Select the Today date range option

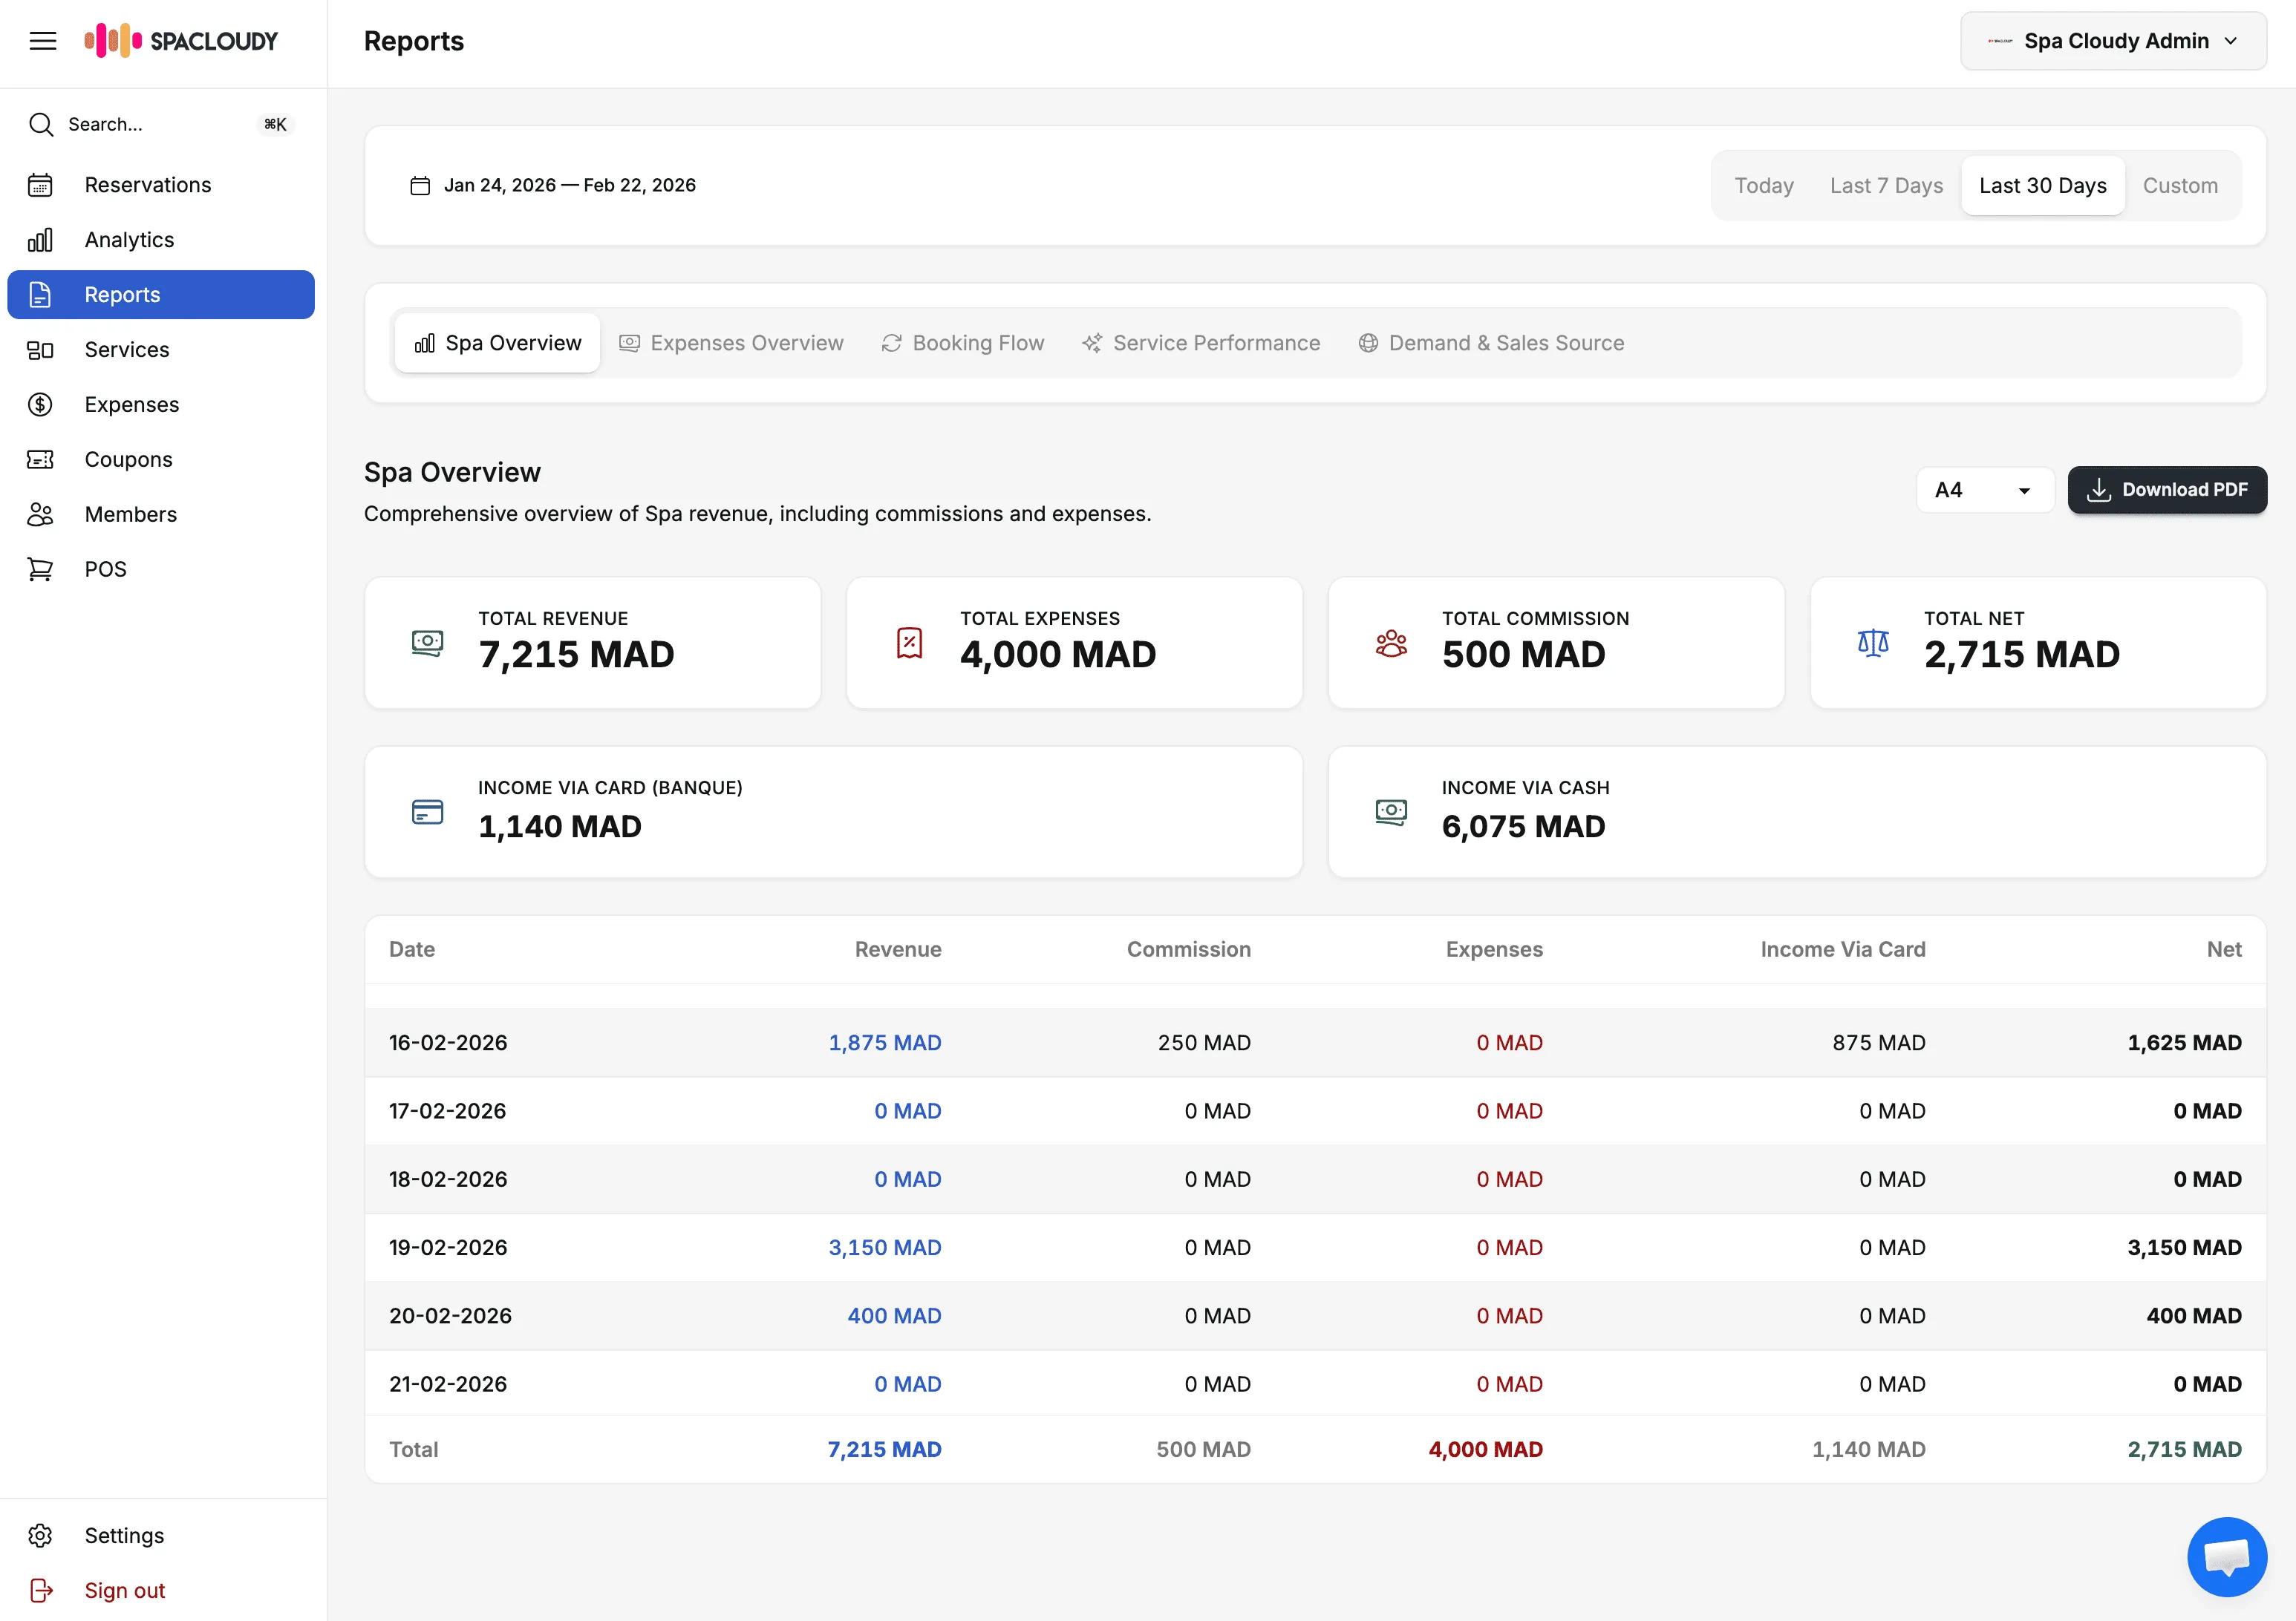1764,185
